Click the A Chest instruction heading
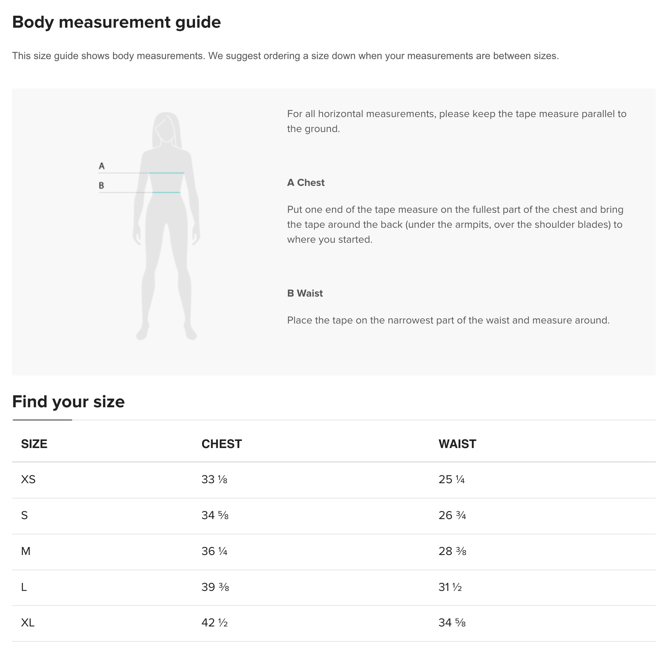The height and width of the screenshot is (647, 670). [306, 183]
